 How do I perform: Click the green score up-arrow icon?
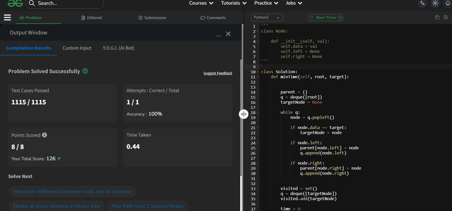(x=59, y=159)
